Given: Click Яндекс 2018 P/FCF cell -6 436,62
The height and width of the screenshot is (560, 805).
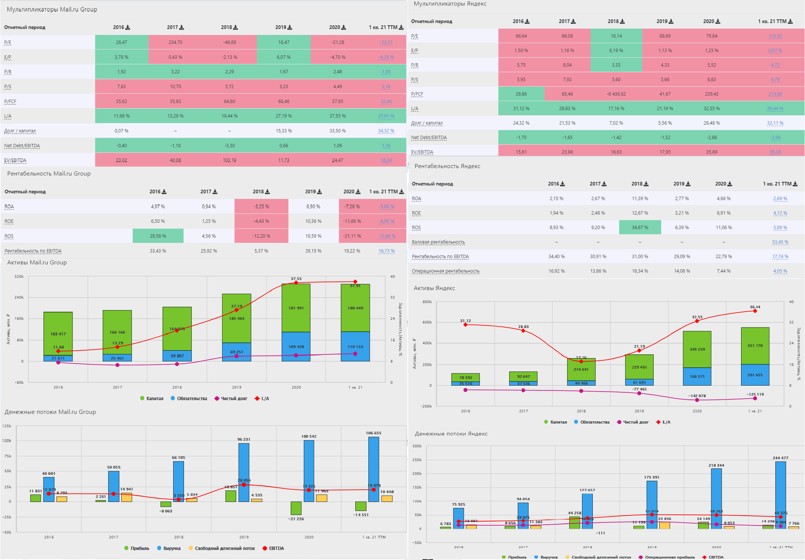Looking at the screenshot, I should (616, 94).
